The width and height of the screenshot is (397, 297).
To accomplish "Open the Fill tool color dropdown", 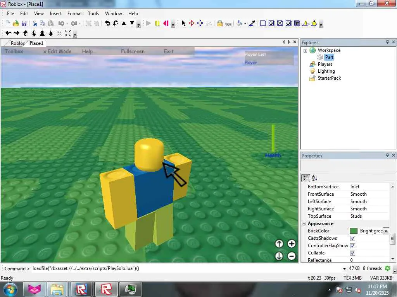I will (x=245, y=24).
